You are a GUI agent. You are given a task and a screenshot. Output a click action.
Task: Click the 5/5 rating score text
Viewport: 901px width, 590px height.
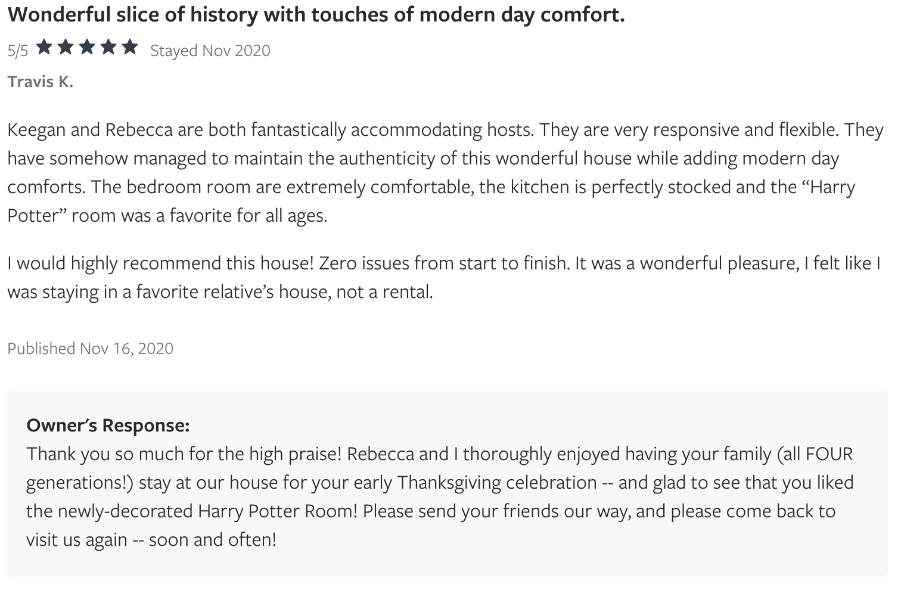pyautogui.click(x=18, y=51)
